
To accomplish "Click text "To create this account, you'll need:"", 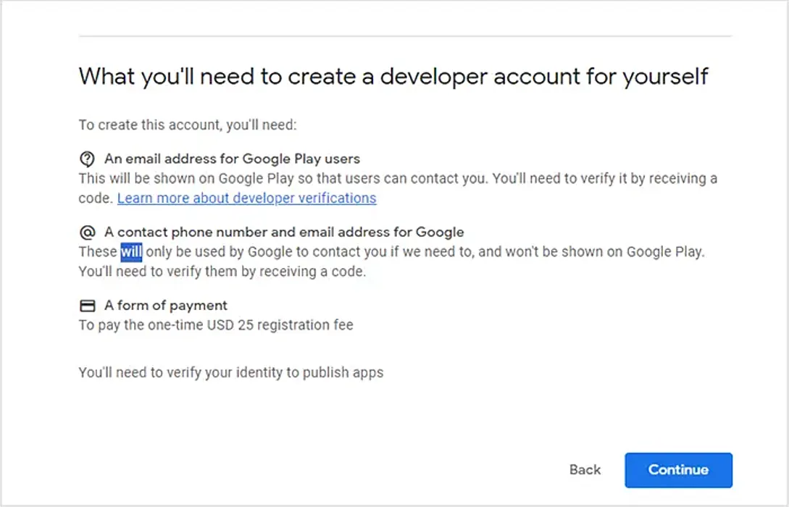I will pyautogui.click(x=188, y=125).
